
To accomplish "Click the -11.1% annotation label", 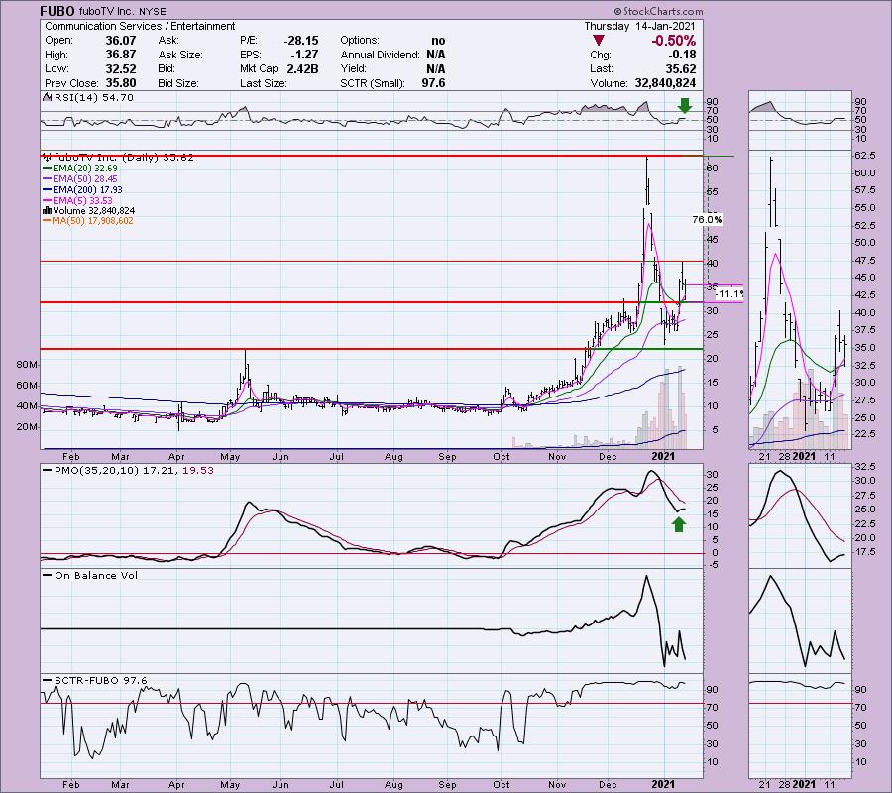I will point(729,294).
